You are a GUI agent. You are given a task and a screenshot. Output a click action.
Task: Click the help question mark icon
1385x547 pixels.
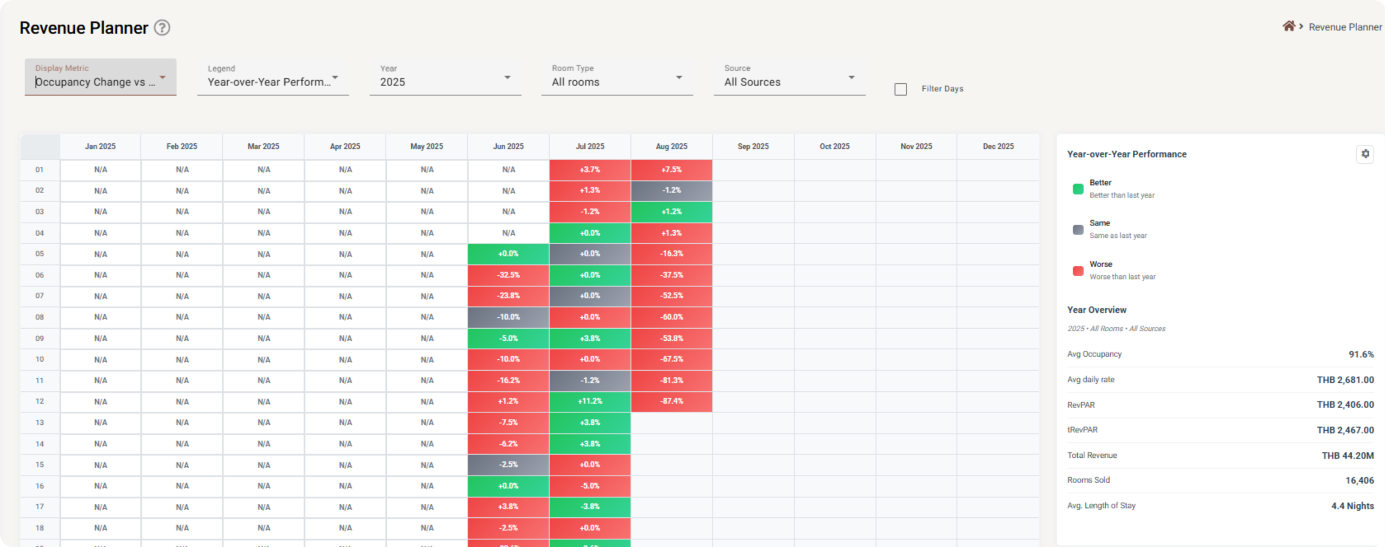click(x=162, y=28)
